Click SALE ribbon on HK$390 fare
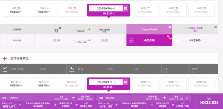 pos(169,38)
